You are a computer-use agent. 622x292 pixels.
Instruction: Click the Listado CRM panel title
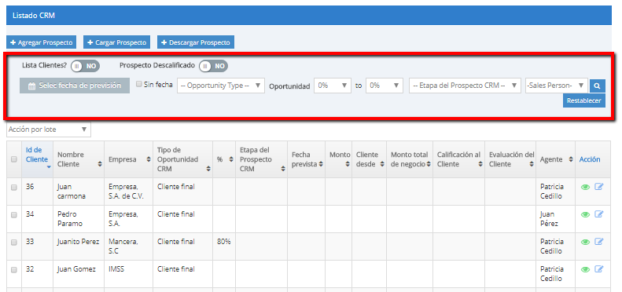[34, 16]
